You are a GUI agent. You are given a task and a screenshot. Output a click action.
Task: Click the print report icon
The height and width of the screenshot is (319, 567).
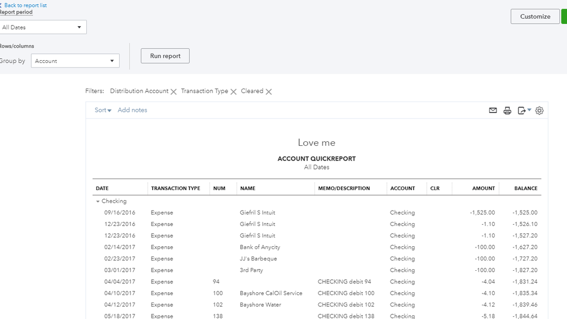[507, 111]
